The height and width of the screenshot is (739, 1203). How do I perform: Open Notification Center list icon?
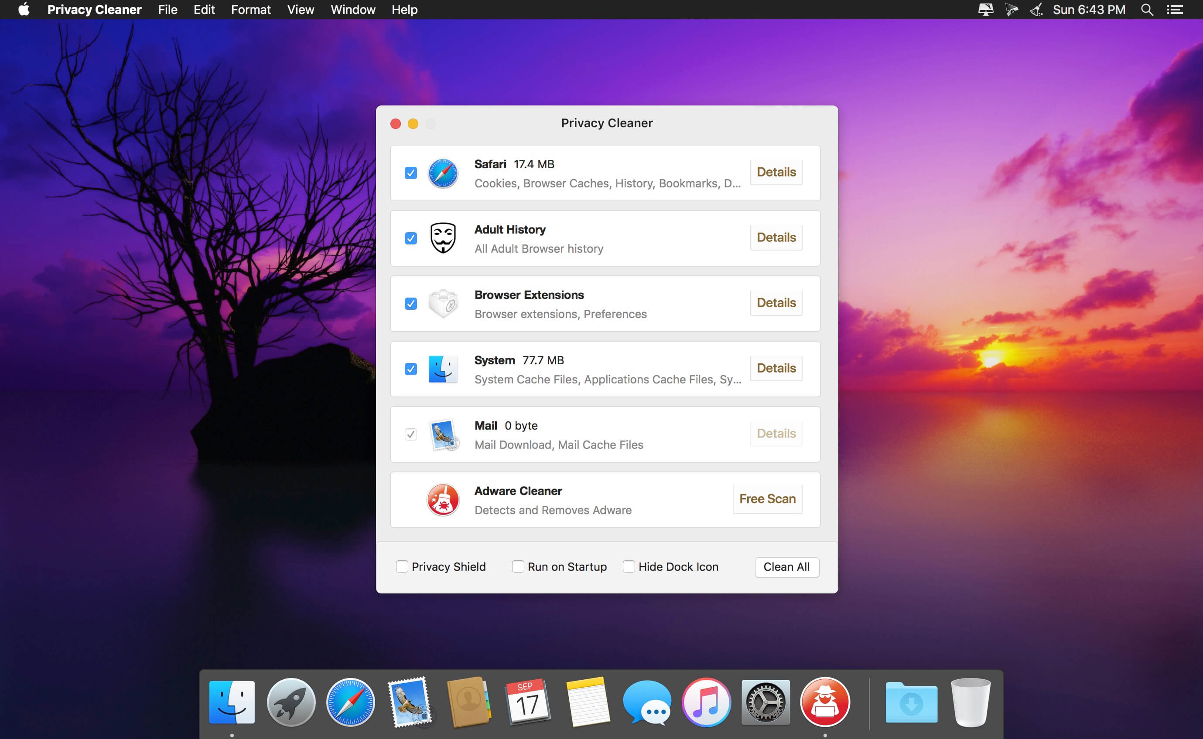click(x=1175, y=10)
